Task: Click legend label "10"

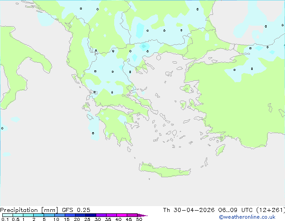Action: click(56, 219)
